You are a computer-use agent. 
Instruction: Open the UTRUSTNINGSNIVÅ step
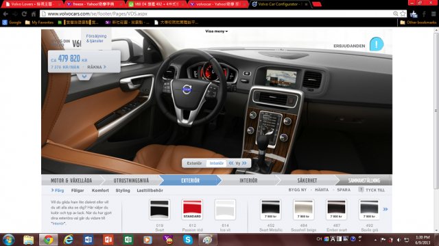pos(131,180)
